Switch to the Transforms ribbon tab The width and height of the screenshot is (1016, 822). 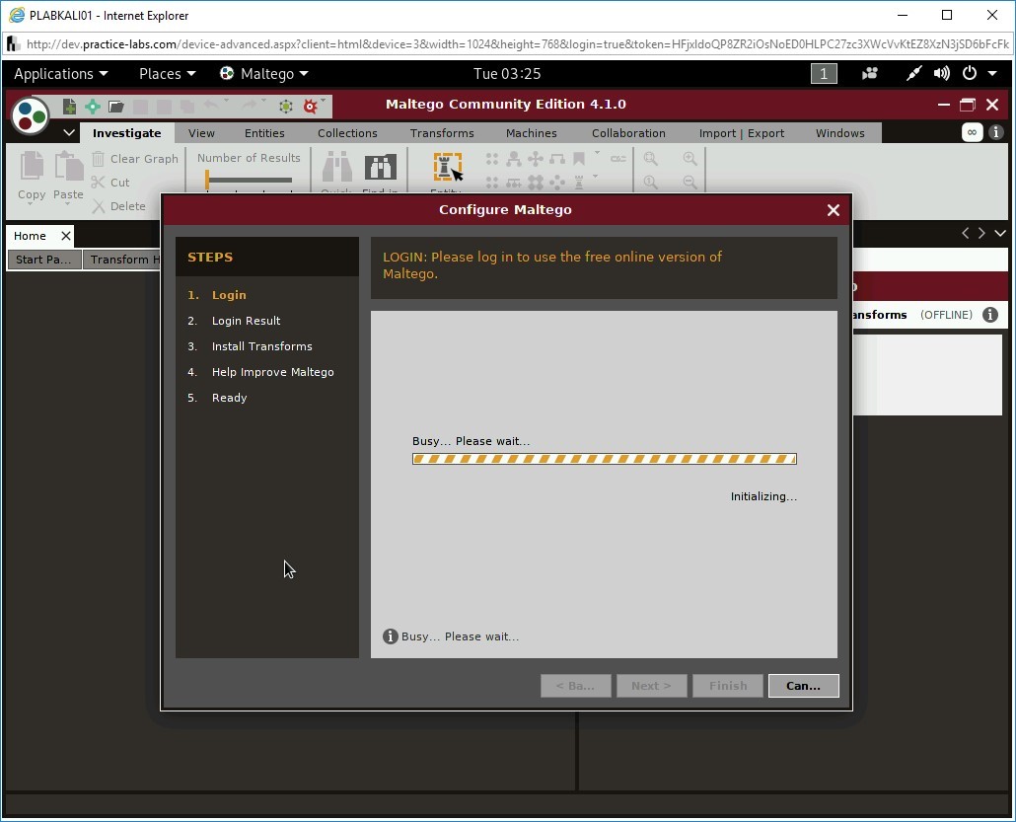(441, 132)
